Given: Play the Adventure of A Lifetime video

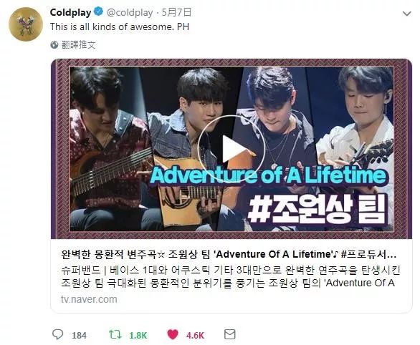Looking at the screenshot, I should (232, 149).
